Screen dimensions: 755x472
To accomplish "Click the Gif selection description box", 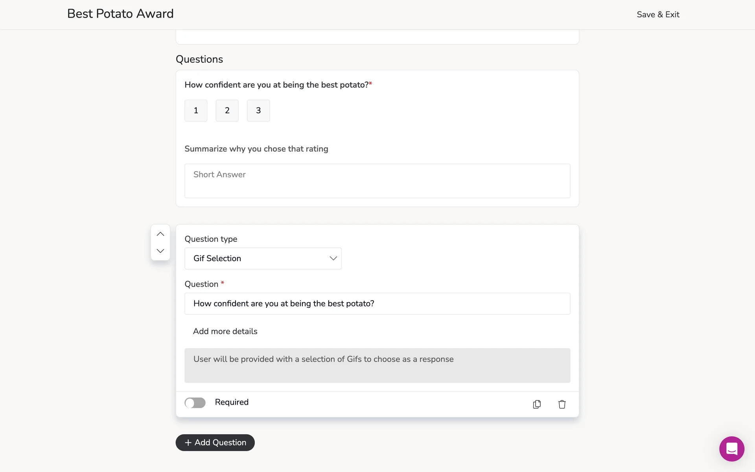I will pos(377,365).
